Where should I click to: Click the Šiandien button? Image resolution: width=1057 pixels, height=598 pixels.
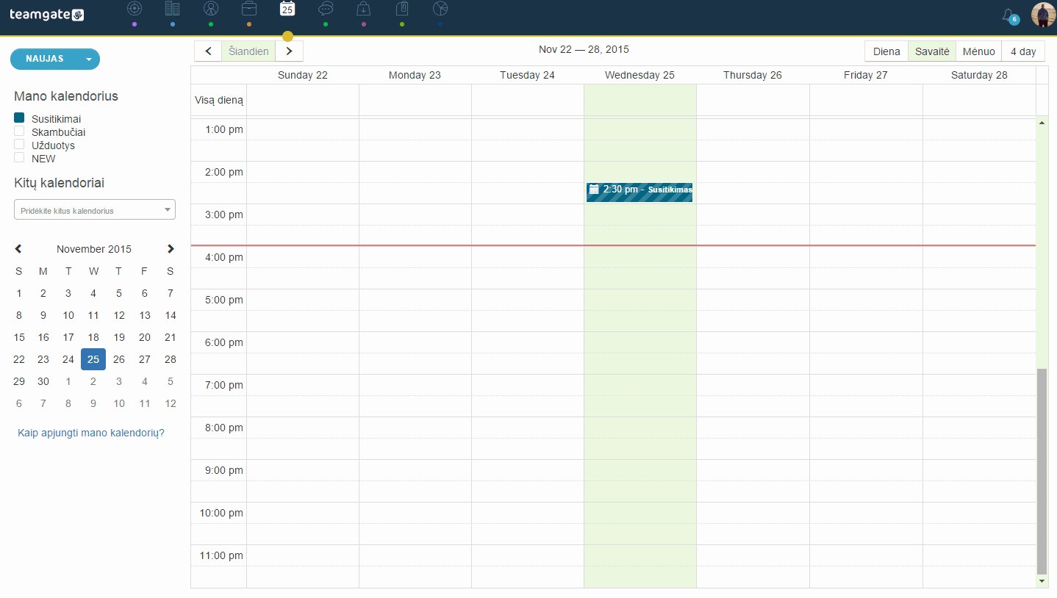(248, 51)
